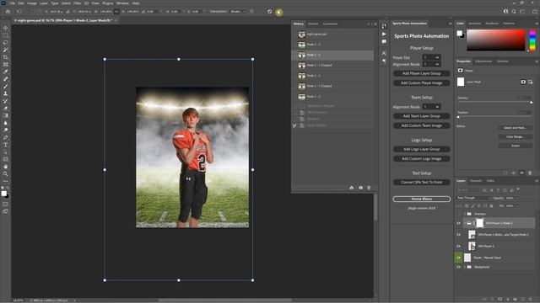
Task: Hide the Background group
Action: pos(458,267)
